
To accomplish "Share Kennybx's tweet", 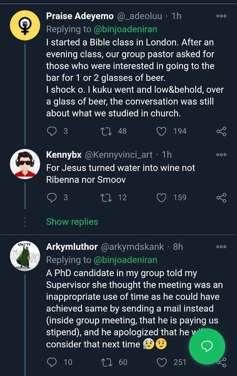I will (221, 197).
